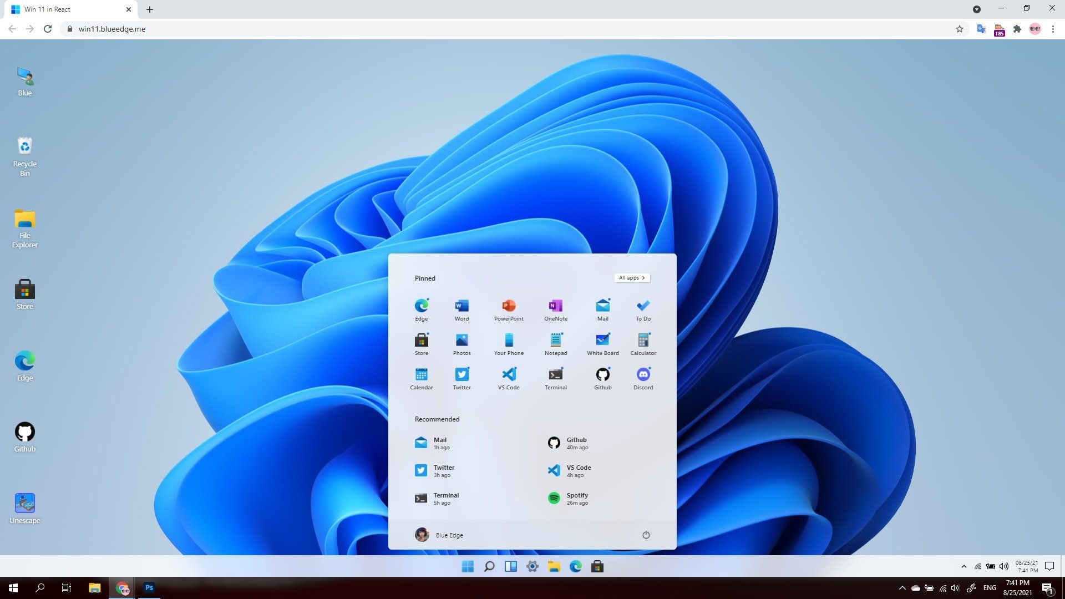Open Search in web taskbar
The width and height of the screenshot is (1065, 599).
[x=489, y=566]
